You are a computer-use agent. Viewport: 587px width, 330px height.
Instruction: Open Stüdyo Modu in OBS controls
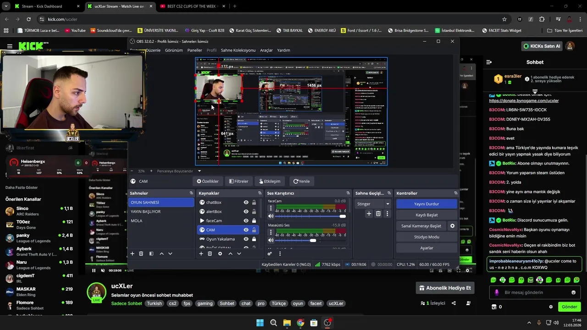coord(426,237)
